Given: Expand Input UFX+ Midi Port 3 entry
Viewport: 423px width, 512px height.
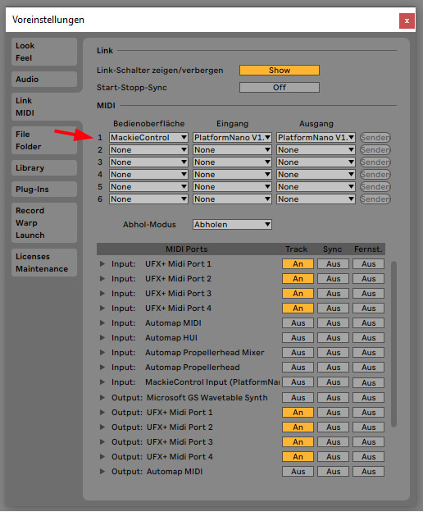Looking at the screenshot, I should coord(102,293).
